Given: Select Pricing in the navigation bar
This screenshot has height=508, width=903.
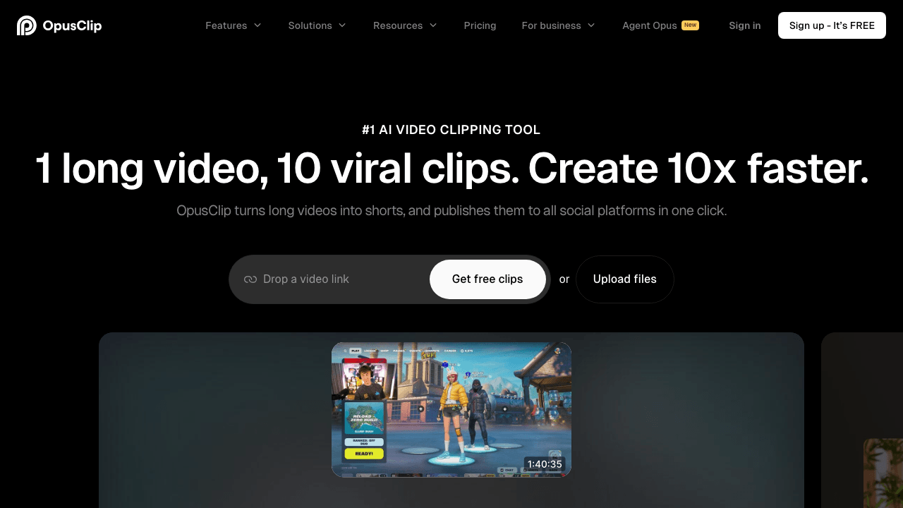Looking at the screenshot, I should pos(480,25).
